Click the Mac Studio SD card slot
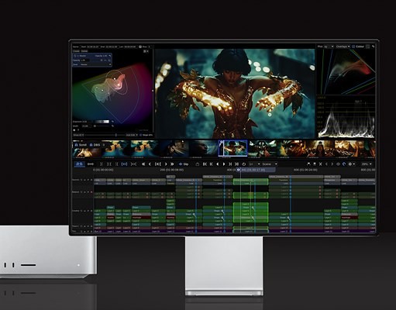The image size is (396, 310). (x=28, y=265)
